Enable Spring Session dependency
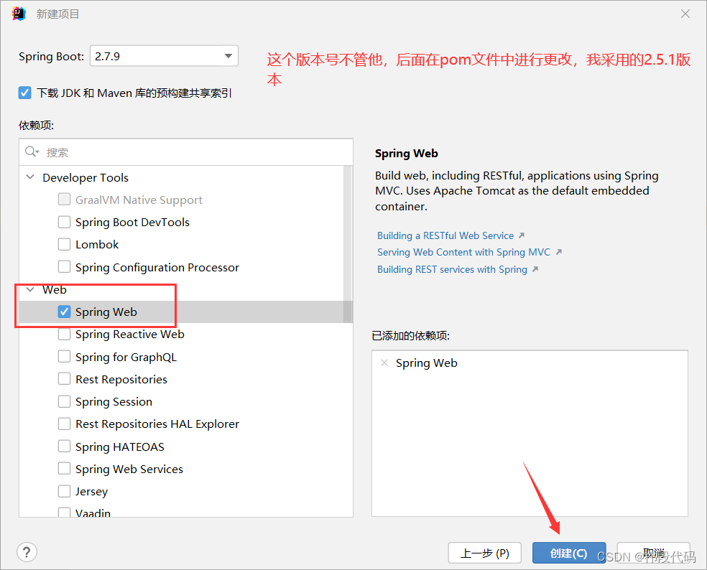 pyautogui.click(x=65, y=401)
